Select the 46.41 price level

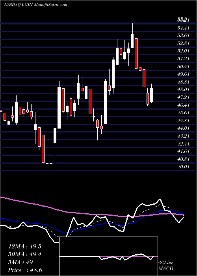[x=184, y=105]
